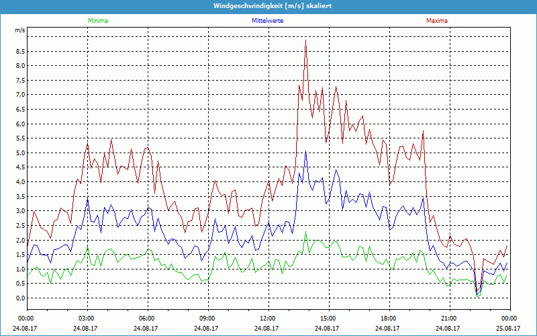Click the 4,0 y-axis value
The width and height of the screenshot is (537, 336).
[21, 181]
